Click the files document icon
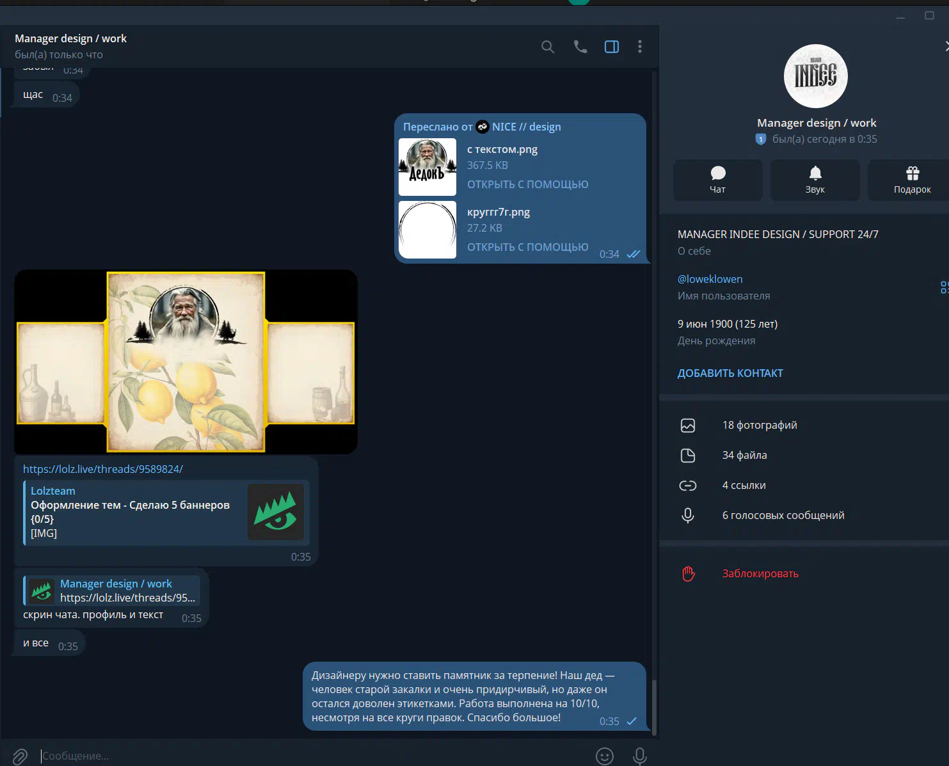Screen dimensions: 949x766 pos(688,455)
